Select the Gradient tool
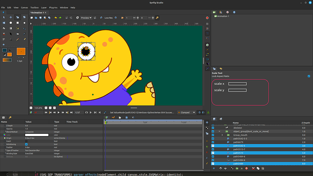Image resolution: width=313 pixels, height=176 pixels. tap(11, 28)
